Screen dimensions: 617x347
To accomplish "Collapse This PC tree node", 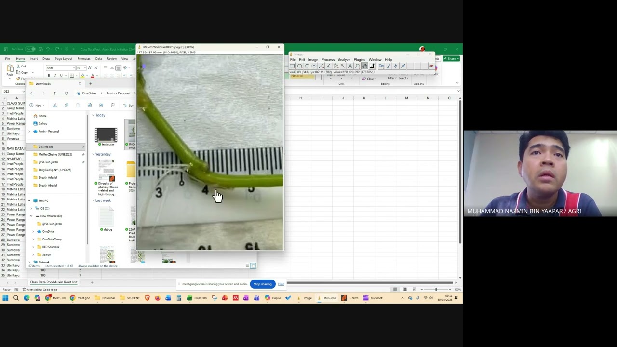I will click(29, 200).
